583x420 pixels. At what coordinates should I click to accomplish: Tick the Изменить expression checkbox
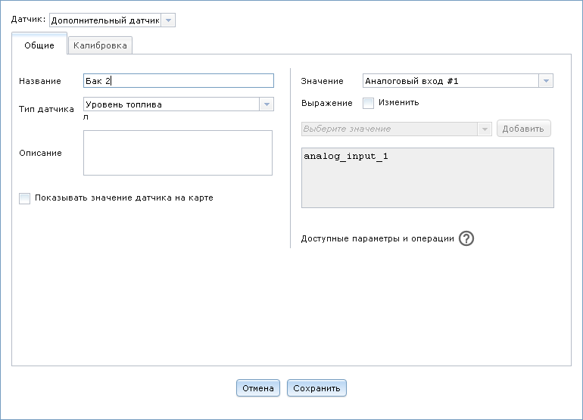pos(369,103)
